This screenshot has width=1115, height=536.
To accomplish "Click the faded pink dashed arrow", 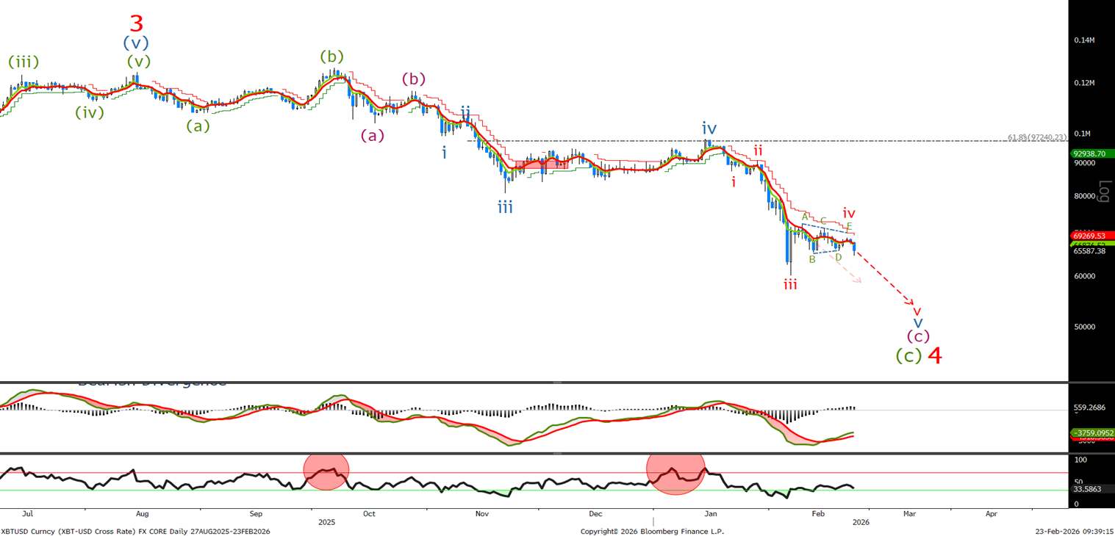I will click(845, 271).
